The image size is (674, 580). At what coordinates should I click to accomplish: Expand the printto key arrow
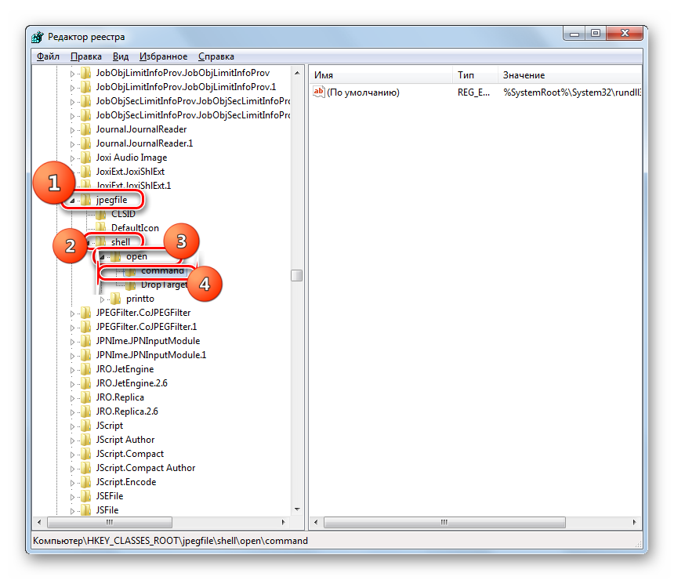[x=102, y=299]
